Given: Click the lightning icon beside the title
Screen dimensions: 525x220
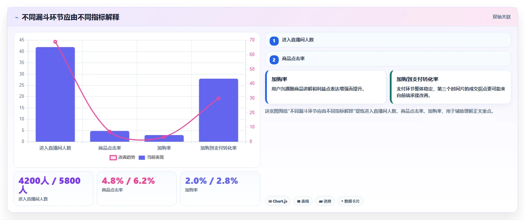Looking at the screenshot, I should point(16,17).
